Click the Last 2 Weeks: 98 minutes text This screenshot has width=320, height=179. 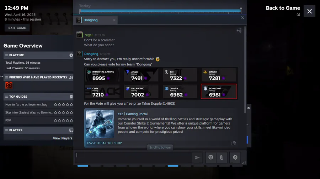point(22,68)
